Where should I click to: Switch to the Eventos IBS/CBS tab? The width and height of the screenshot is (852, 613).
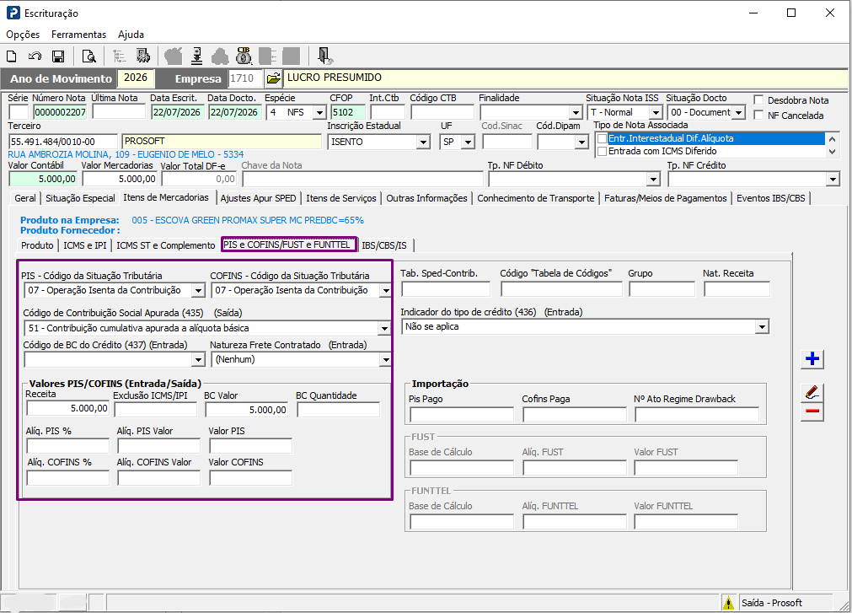click(770, 198)
